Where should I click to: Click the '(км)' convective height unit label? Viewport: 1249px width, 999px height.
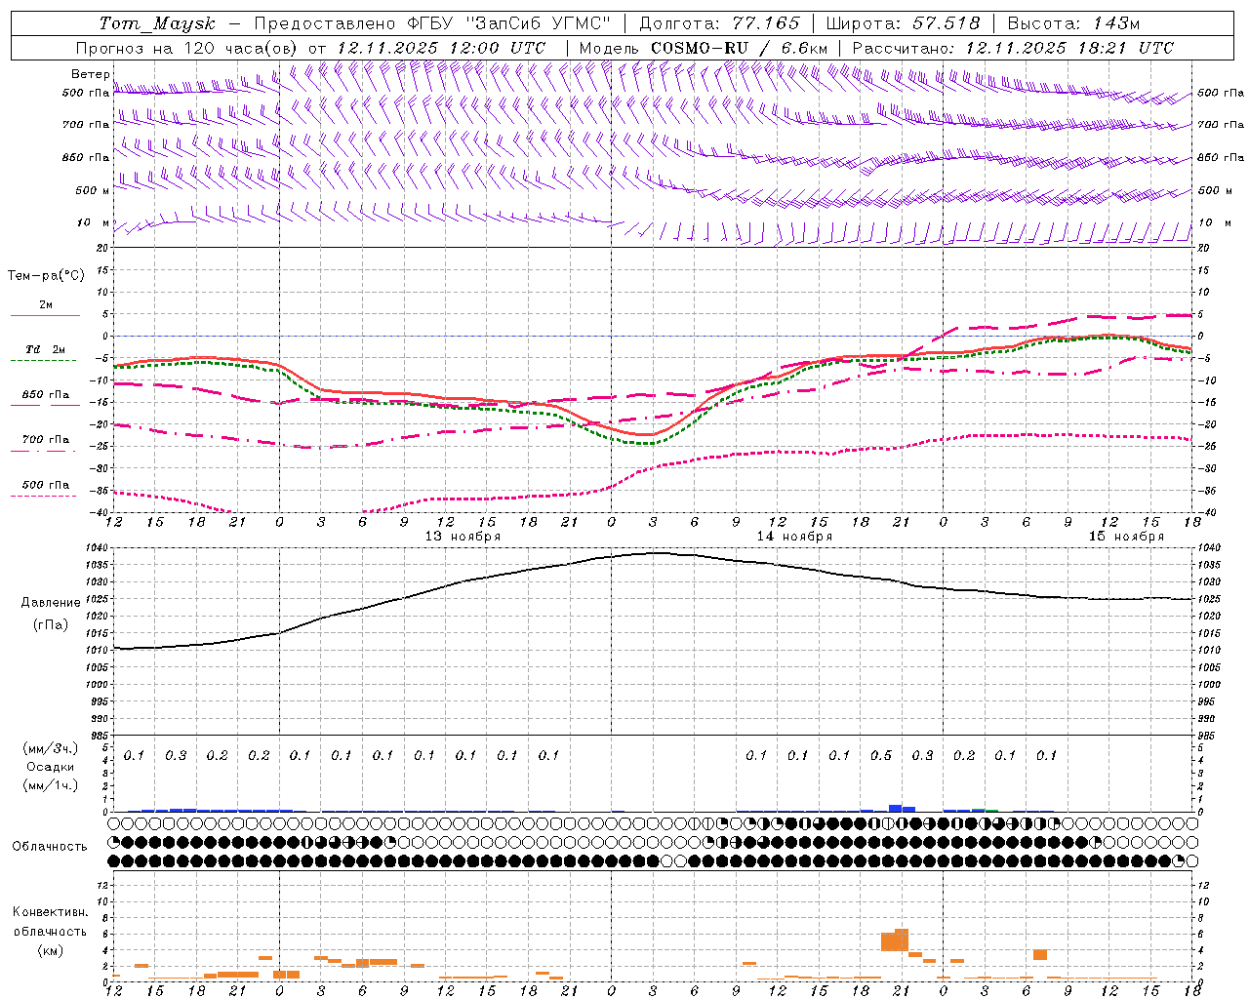(x=51, y=950)
